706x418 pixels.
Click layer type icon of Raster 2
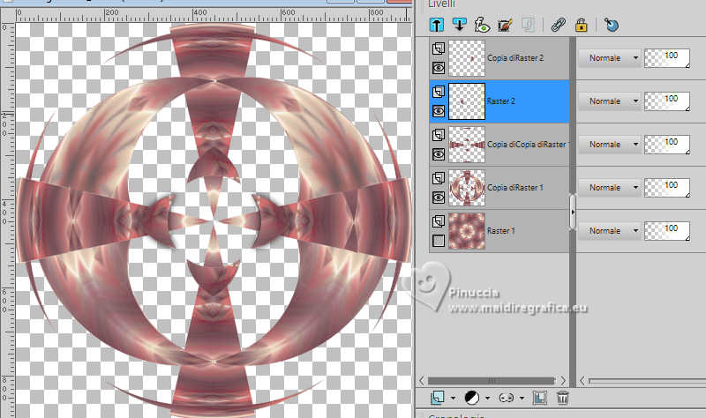439,92
